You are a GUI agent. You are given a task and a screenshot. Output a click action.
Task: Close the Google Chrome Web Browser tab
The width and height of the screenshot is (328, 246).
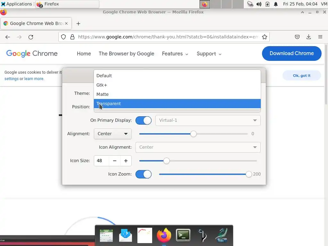coord(66,23)
